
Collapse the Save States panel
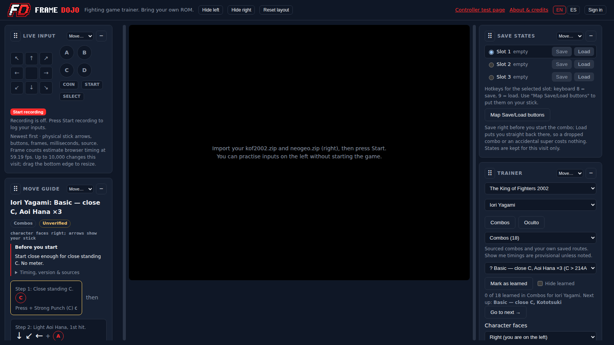pyautogui.click(x=591, y=36)
